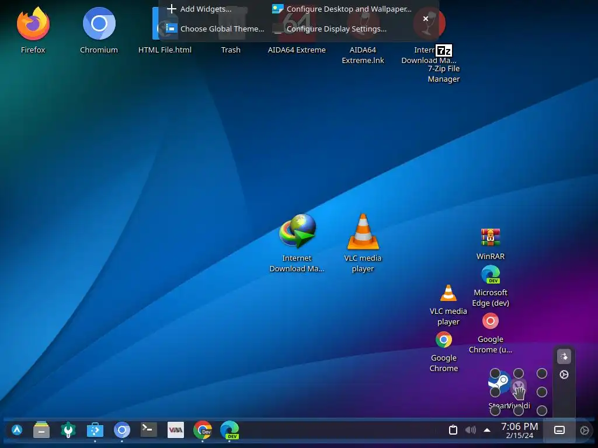The image size is (598, 448).
Task: Select the Trash desktop icon
Action: click(231, 23)
